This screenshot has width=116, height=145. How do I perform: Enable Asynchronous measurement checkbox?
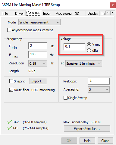click(9, 30)
